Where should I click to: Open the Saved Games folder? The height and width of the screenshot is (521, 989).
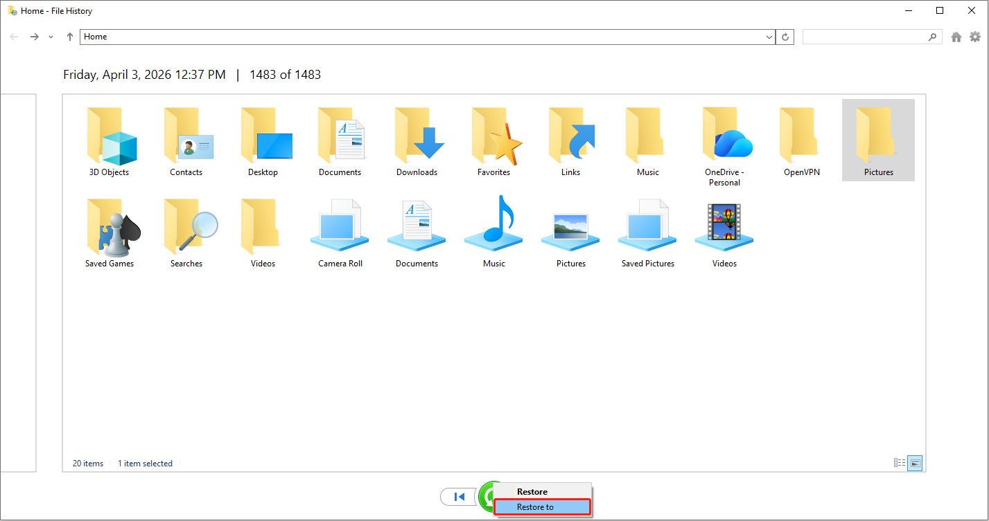click(110, 232)
